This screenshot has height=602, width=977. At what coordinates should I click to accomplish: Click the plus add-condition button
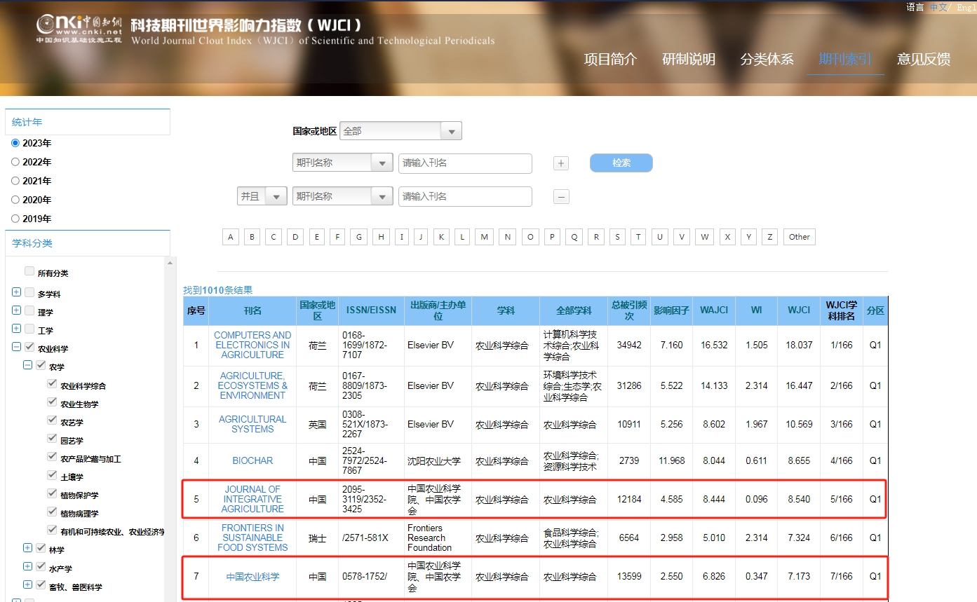click(x=561, y=163)
